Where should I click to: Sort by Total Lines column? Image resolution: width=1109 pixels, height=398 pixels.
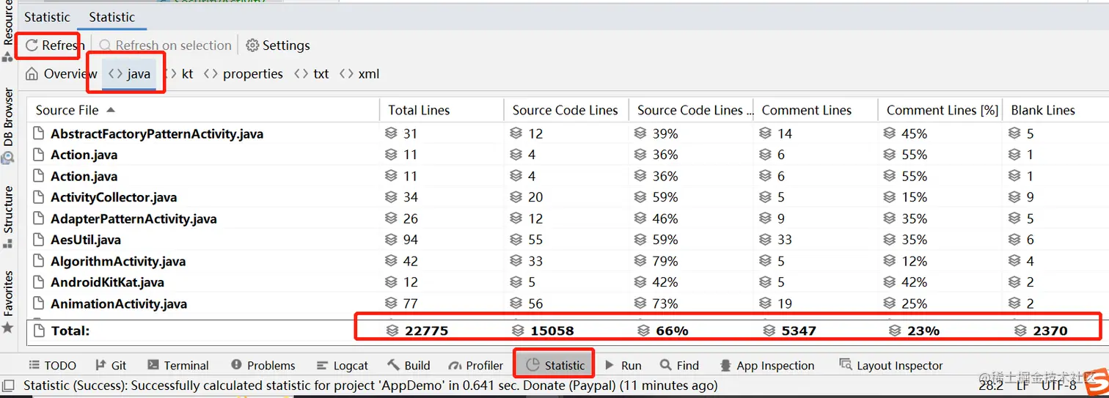click(442, 110)
